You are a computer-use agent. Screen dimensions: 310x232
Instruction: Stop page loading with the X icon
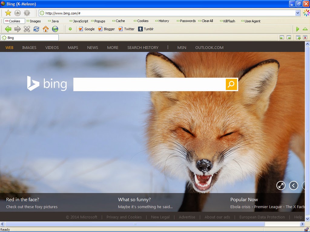tap(27, 29)
